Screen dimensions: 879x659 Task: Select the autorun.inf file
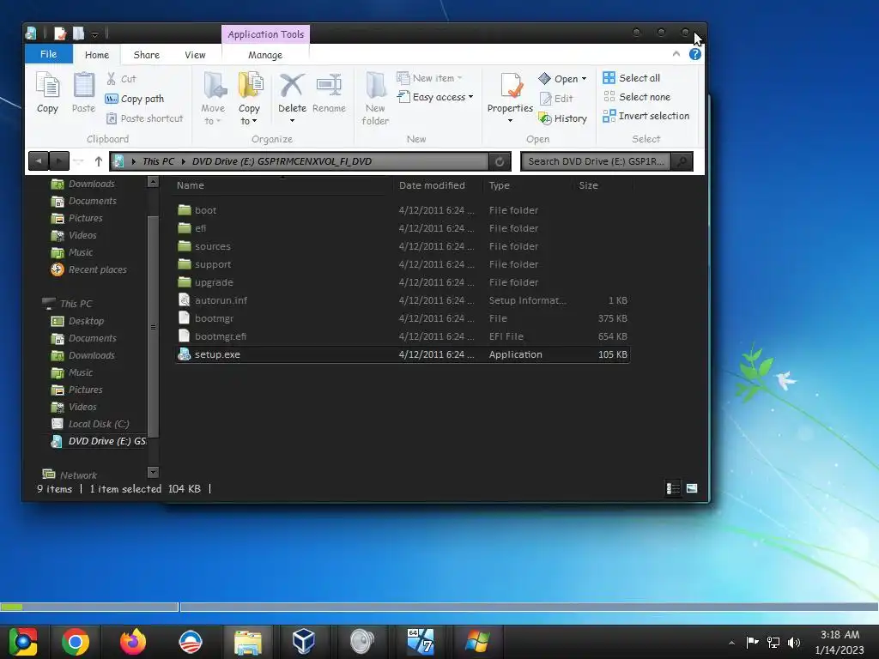tap(402, 300)
